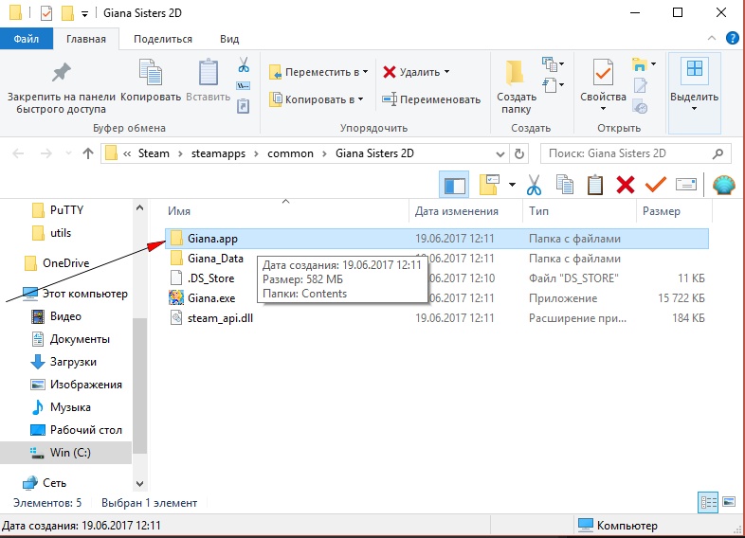Open easy access dropdown in Создать group
The height and width of the screenshot is (538, 745).
[553, 85]
